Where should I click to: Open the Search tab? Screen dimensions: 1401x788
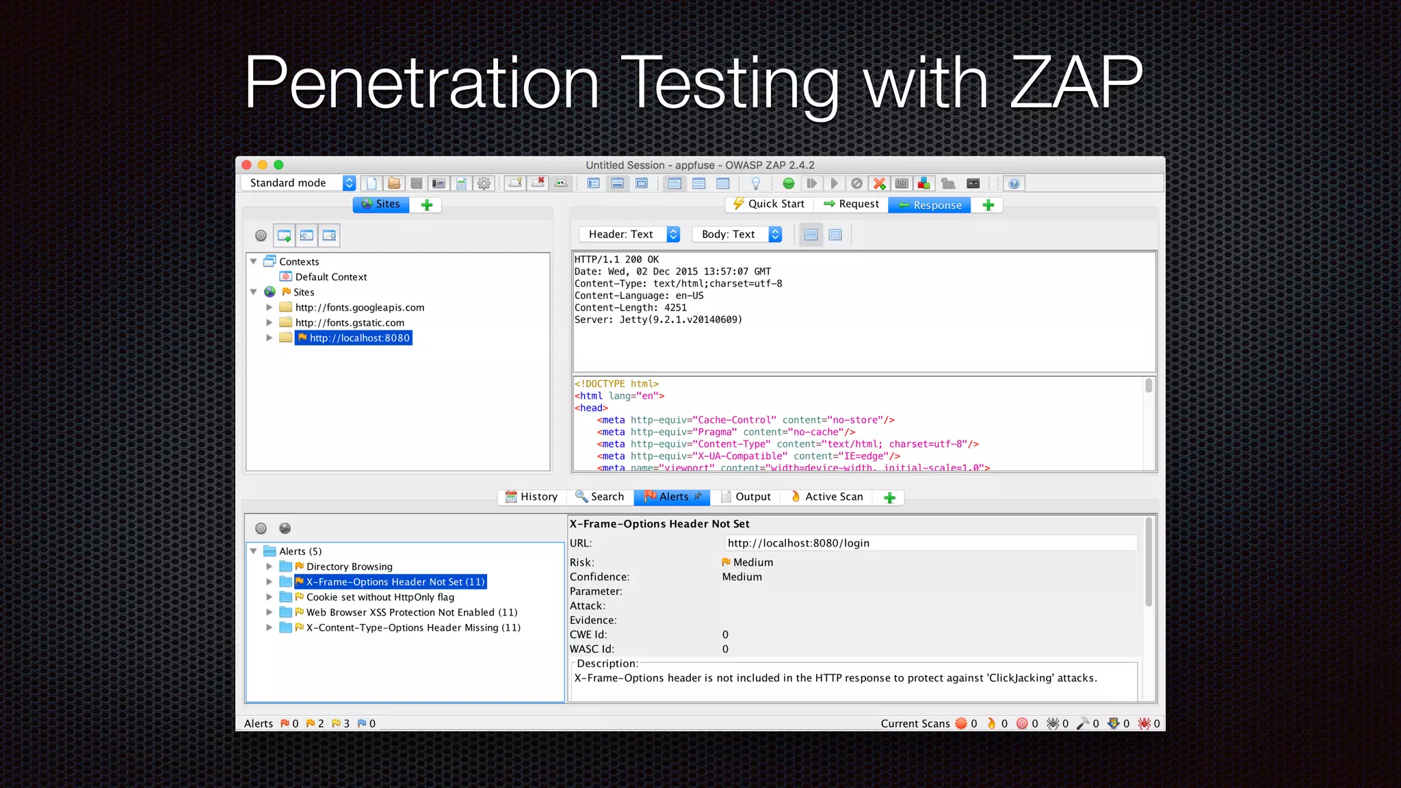(x=599, y=497)
